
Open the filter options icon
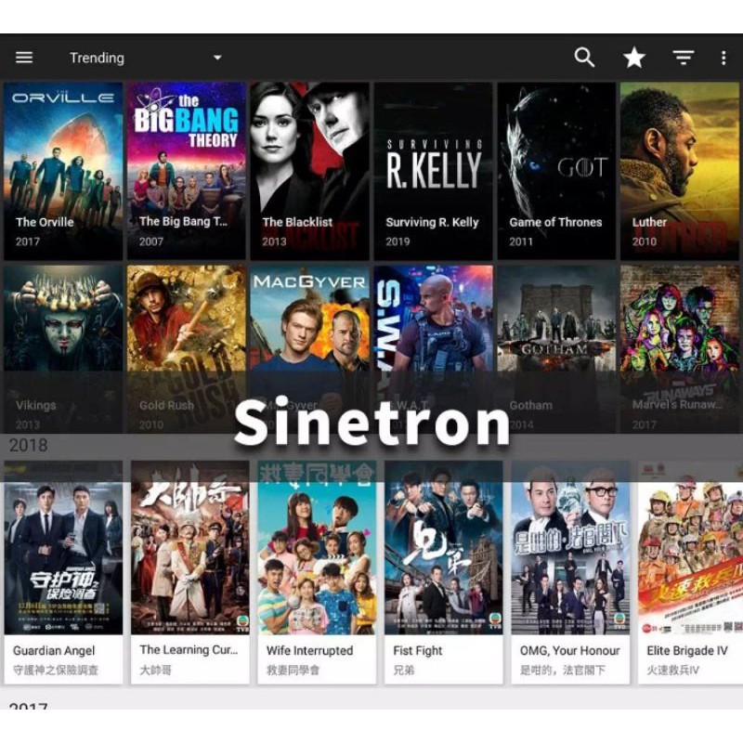point(684,58)
